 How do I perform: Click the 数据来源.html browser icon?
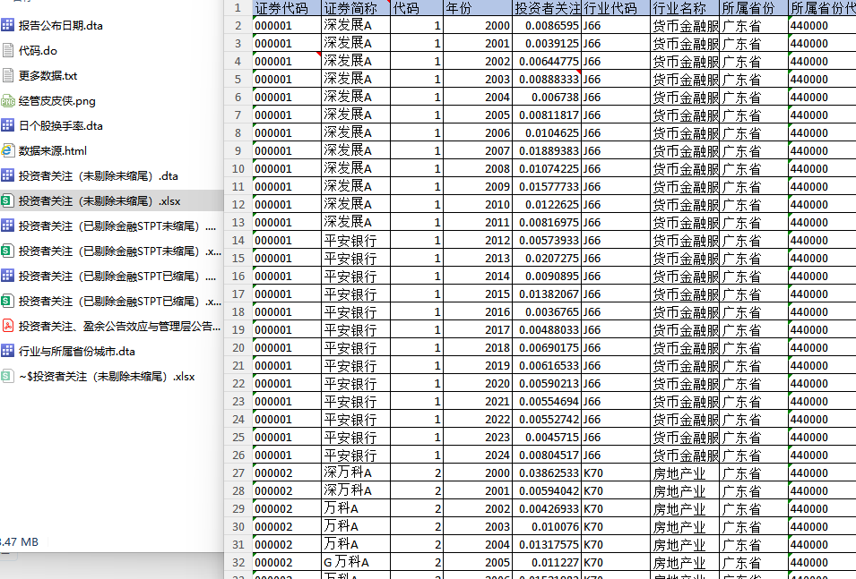pos(8,151)
